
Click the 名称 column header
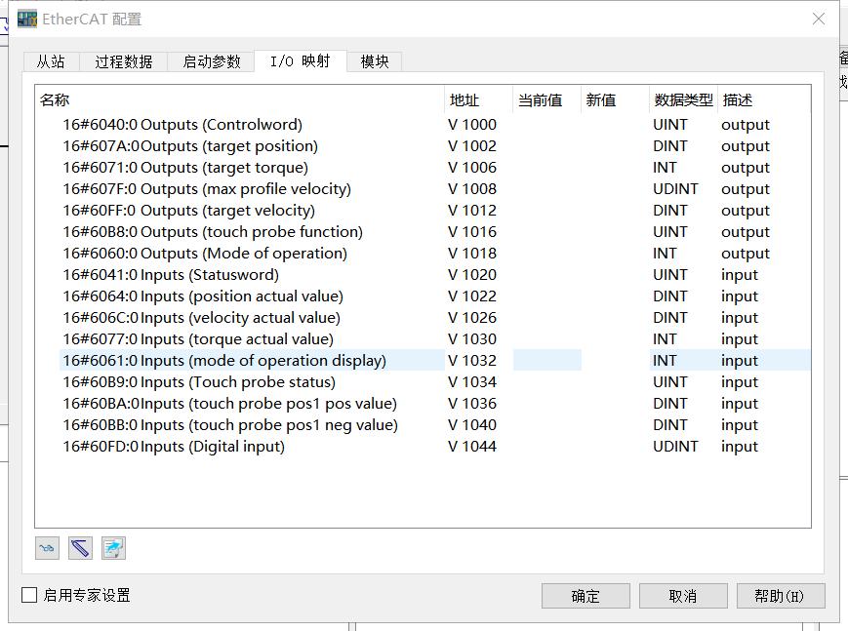point(240,100)
